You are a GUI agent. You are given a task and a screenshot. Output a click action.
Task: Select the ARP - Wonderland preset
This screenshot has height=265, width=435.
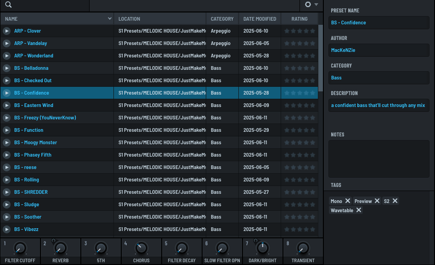point(34,56)
